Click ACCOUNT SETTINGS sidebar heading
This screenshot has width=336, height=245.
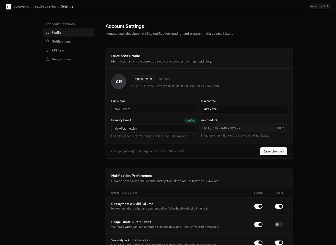(x=60, y=24)
